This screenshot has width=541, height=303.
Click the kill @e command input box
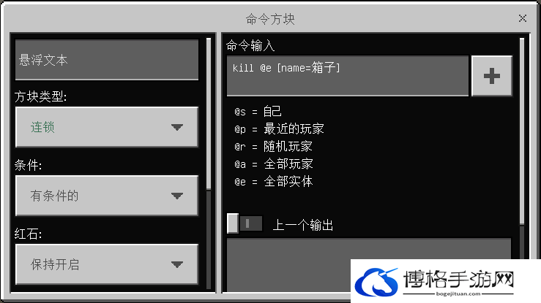(348, 76)
